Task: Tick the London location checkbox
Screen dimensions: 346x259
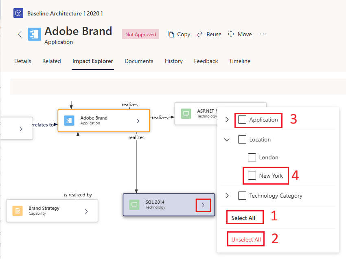Action: pyautogui.click(x=252, y=157)
